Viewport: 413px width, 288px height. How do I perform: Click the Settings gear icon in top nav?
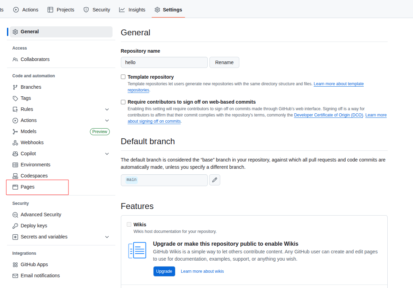pyautogui.click(x=157, y=10)
